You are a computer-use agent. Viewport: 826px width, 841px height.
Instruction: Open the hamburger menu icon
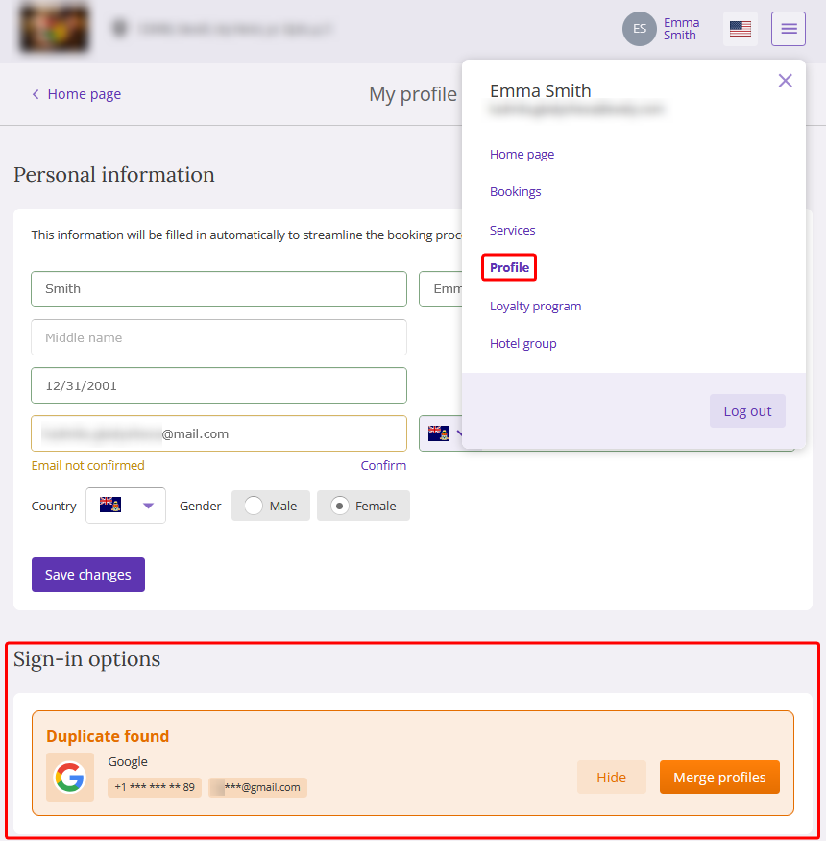pos(788,29)
